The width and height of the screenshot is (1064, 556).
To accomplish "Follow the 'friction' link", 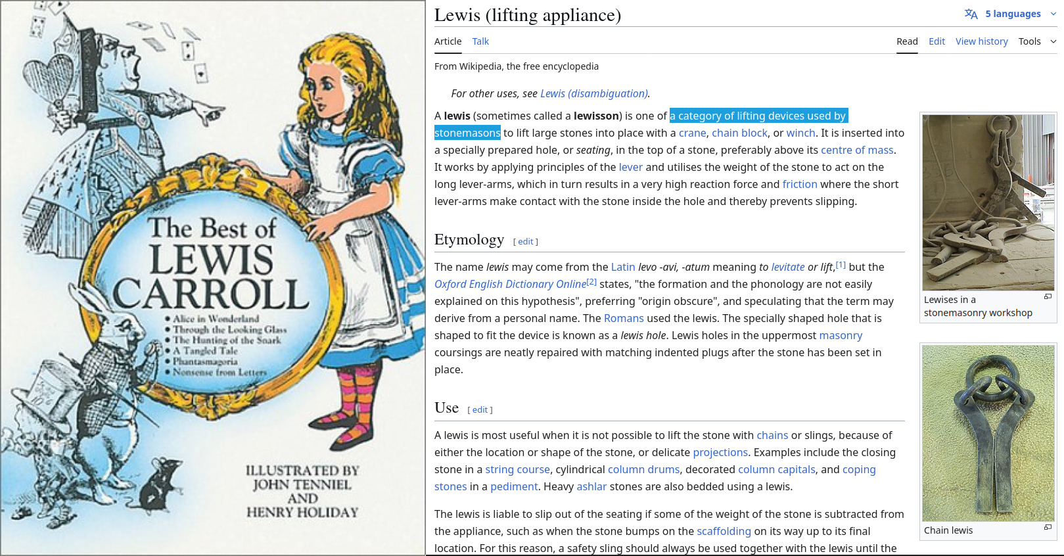I will [800, 184].
